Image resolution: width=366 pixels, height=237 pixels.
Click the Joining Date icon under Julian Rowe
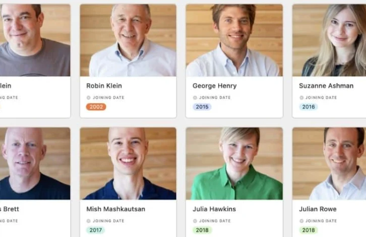pos(301,221)
